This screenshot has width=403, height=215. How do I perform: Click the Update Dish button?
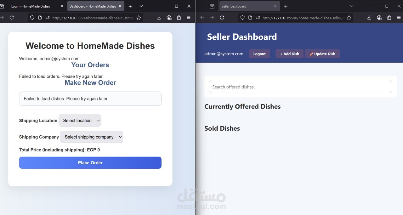pyautogui.click(x=322, y=54)
